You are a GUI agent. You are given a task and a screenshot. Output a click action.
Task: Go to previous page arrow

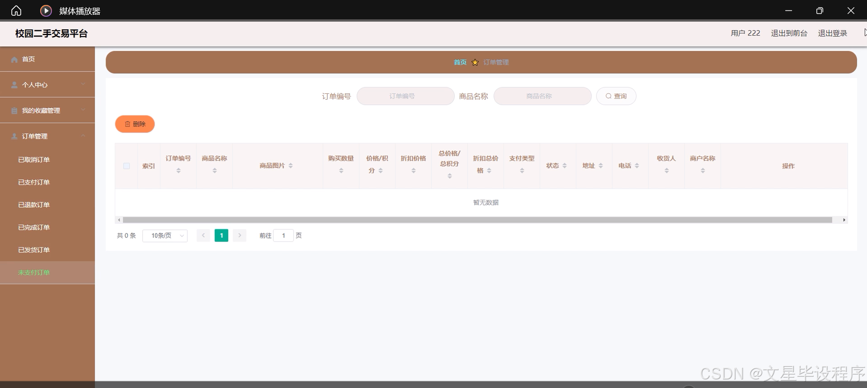203,236
